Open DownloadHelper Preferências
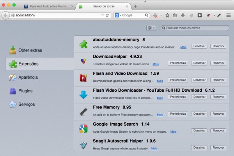 coord(178,63)
